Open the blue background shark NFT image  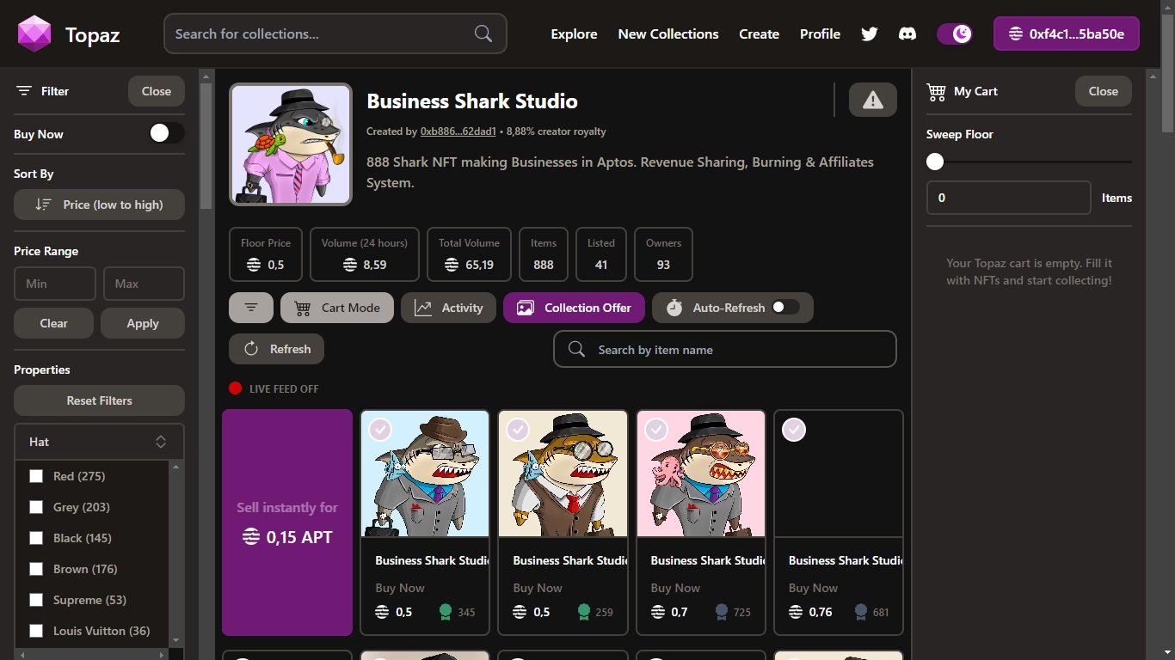(425, 474)
